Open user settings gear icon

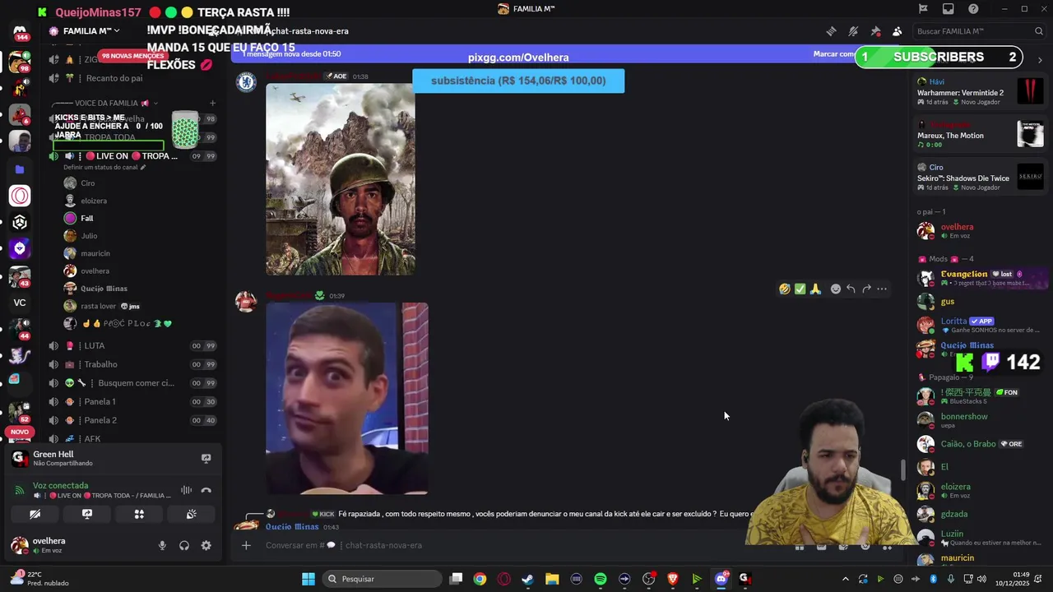tap(206, 545)
